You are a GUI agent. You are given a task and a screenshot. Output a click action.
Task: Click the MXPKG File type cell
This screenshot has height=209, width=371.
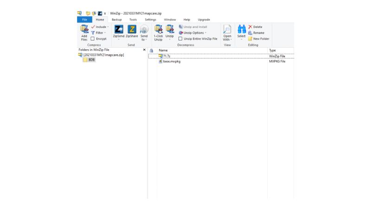click(277, 61)
